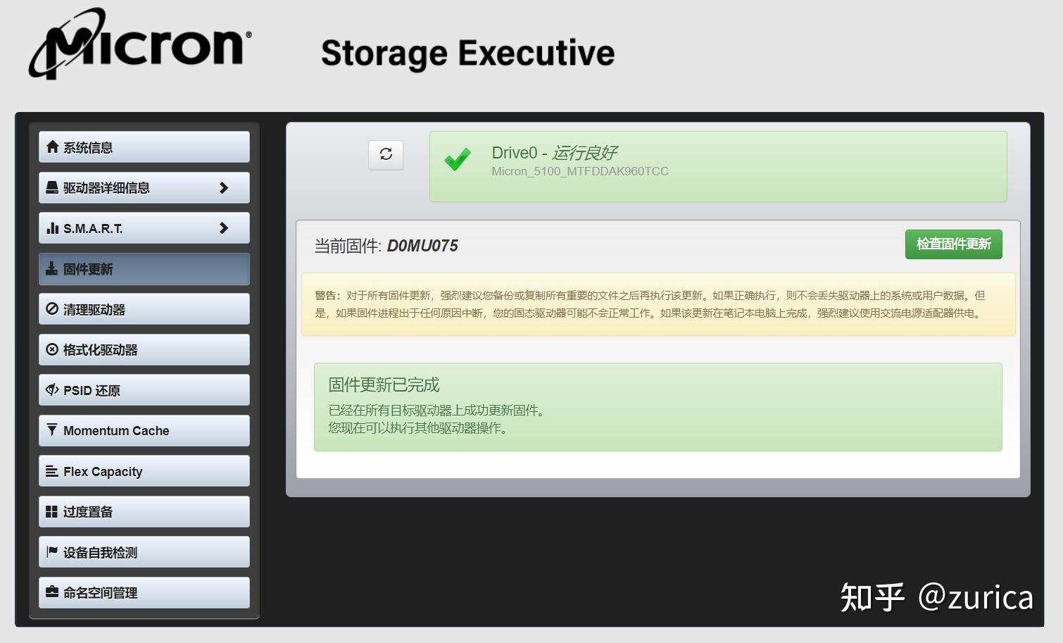The height and width of the screenshot is (643, 1063).
Task: Click the Micron logo
Action: pos(140,44)
